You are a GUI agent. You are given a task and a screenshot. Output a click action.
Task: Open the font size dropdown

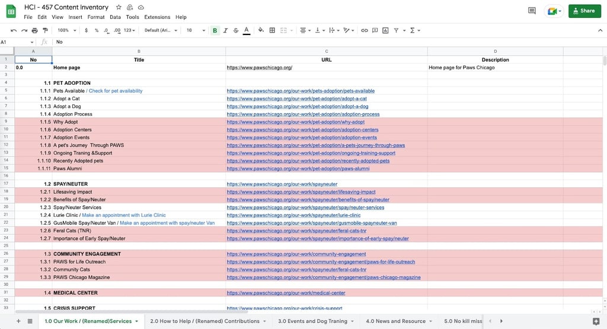[196, 30]
